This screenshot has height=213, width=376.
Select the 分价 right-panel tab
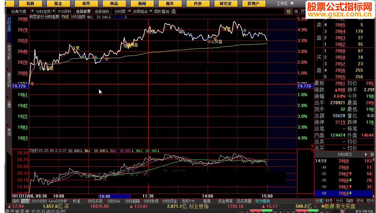340,201
